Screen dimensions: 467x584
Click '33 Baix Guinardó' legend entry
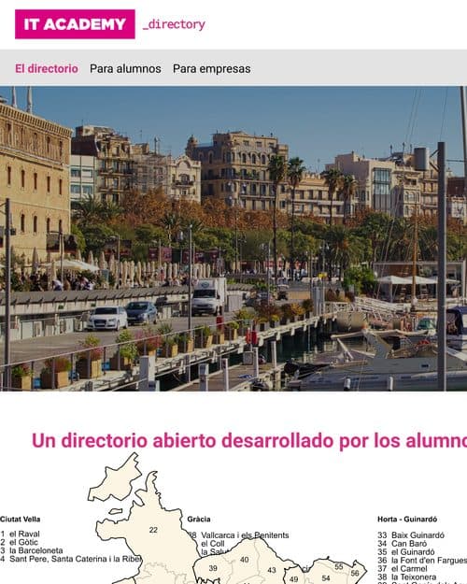point(411,535)
